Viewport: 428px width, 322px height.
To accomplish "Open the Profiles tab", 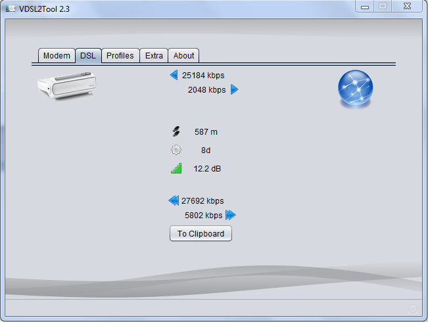I will (120, 56).
